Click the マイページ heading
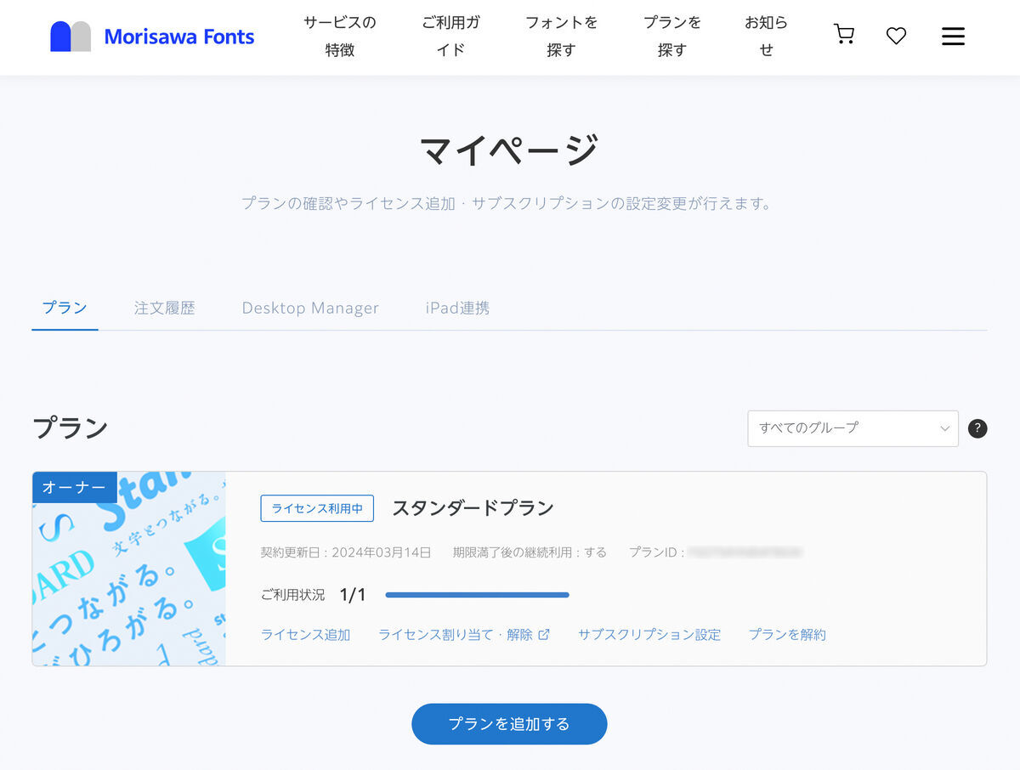This screenshot has width=1020, height=770. [x=509, y=150]
